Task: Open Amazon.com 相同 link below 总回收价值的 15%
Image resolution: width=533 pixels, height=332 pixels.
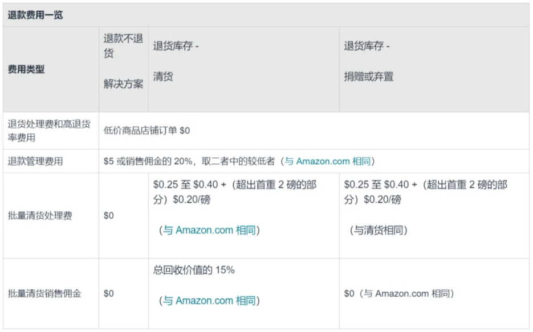Action: 211,301
